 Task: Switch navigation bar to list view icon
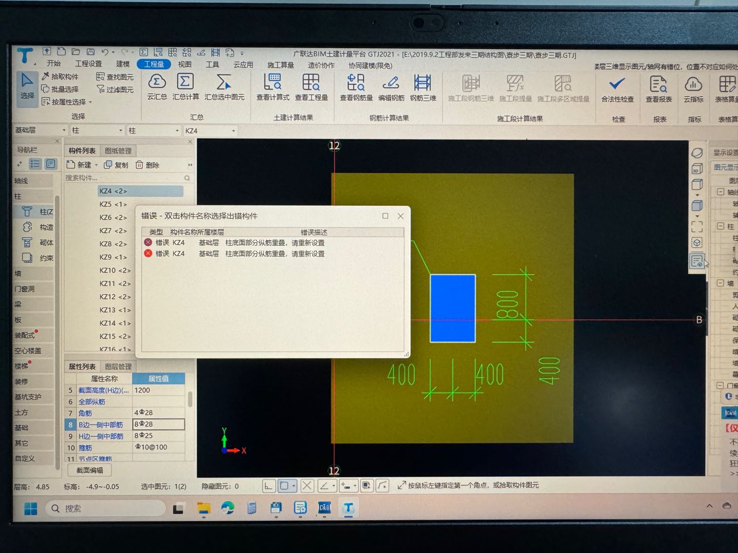coord(35,164)
